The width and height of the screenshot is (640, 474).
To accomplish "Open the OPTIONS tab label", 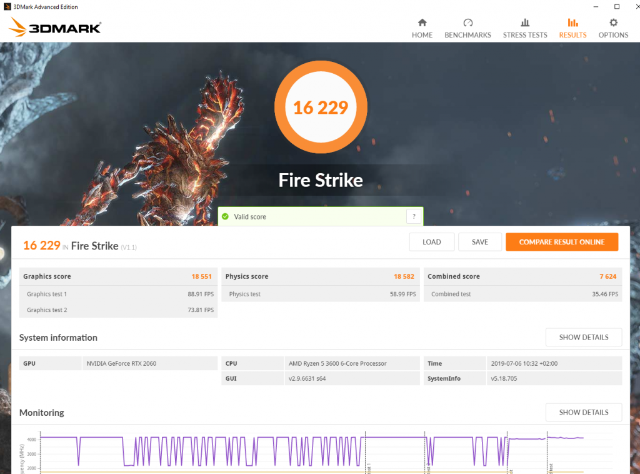I will 613,35.
